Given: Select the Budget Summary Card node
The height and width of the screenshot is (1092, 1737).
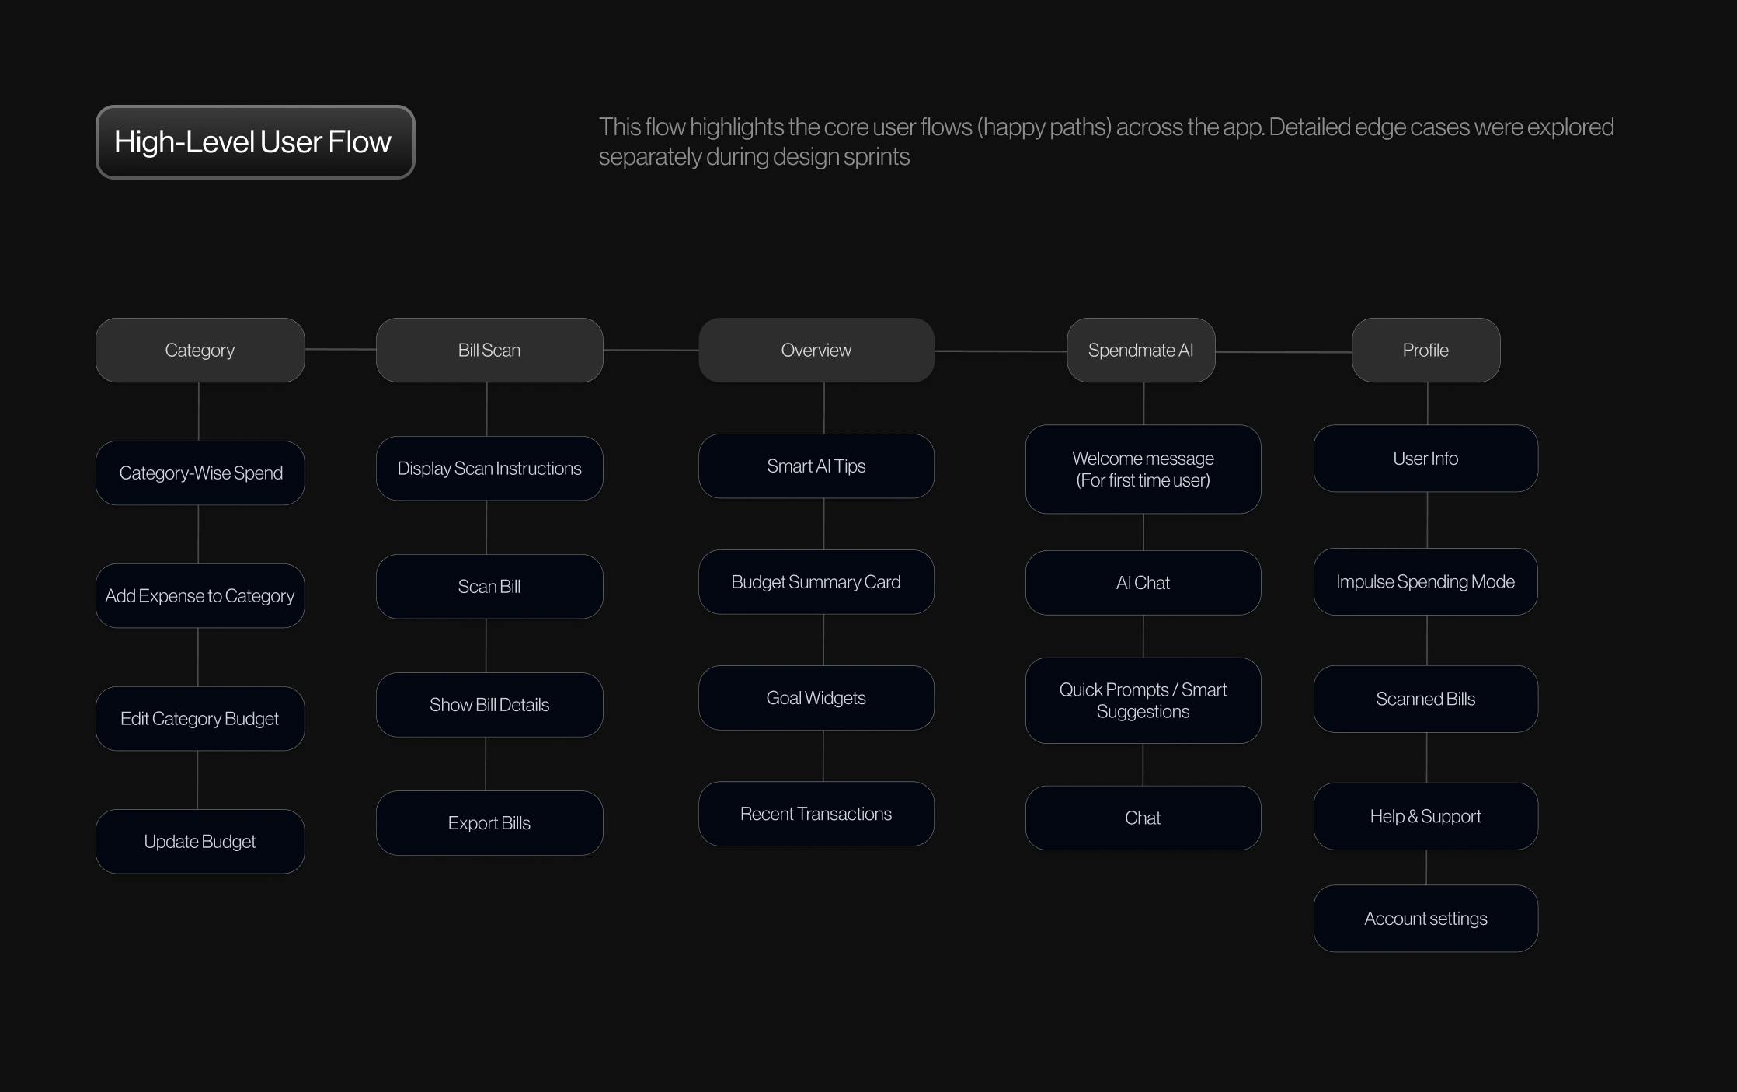Looking at the screenshot, I should click(816, 582).
